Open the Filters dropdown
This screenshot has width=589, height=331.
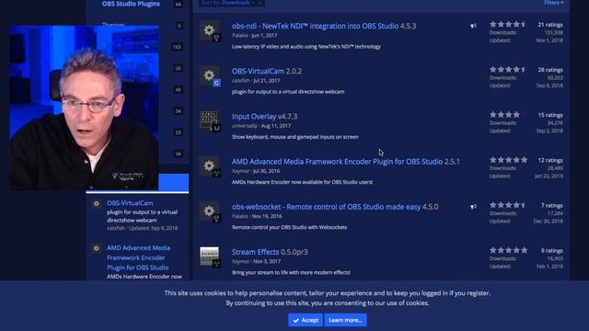(x=554, y=3)
